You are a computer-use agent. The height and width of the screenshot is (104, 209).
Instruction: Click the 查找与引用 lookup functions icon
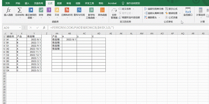click(79, 11)
